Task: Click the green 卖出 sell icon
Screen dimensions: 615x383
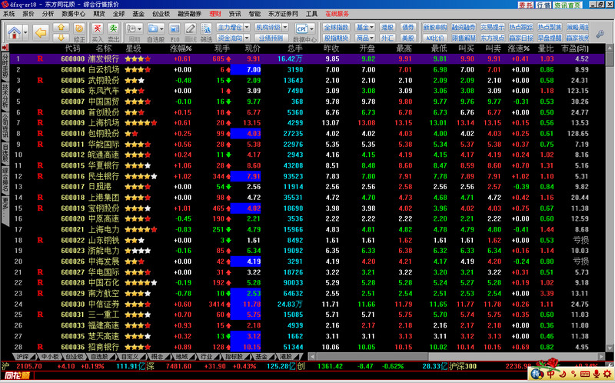Action: point(113,28)
